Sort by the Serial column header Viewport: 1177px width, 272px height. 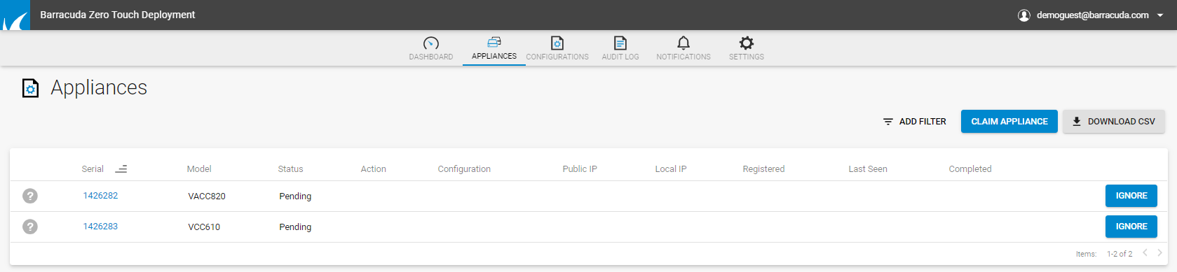[x=93, y=169]
